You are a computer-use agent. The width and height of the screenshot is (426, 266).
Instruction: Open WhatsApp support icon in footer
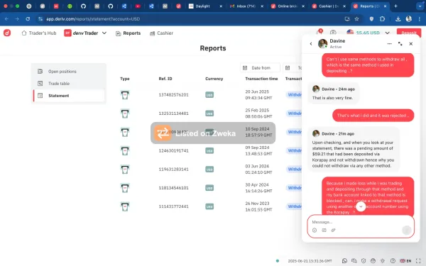(344, 260)
